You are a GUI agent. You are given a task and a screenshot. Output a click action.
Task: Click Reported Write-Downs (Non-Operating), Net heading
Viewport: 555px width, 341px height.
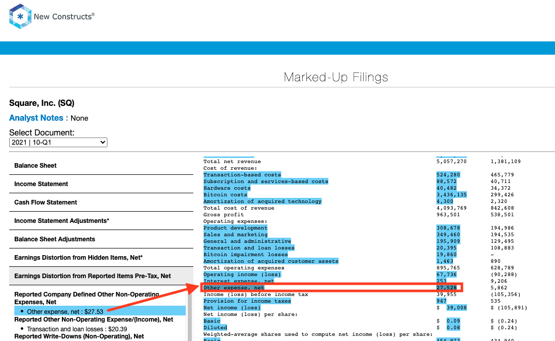click(x=79, y=336)
